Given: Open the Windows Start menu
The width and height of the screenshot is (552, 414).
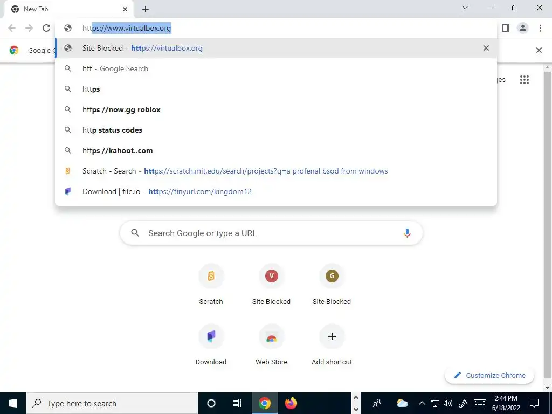Looking at the screenshot, I should coord(13,403).
